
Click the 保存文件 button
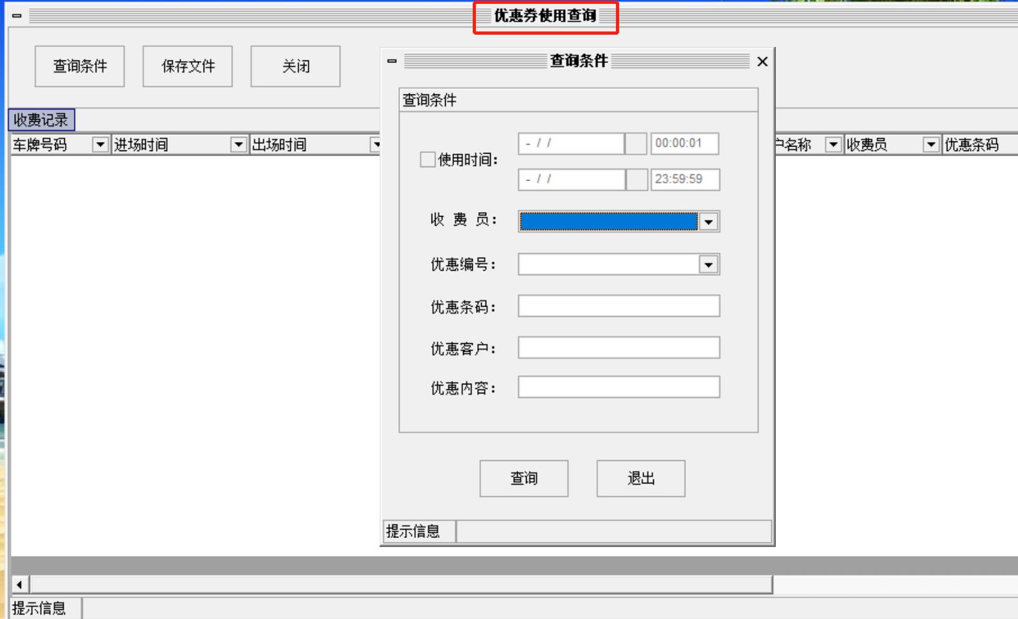click(x=188, y=66)
